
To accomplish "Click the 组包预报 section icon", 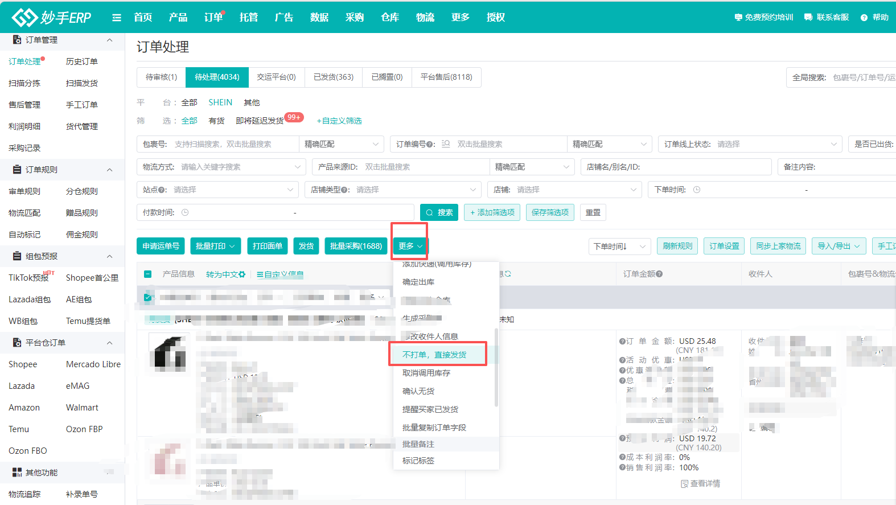I will (x=17, y=256).
